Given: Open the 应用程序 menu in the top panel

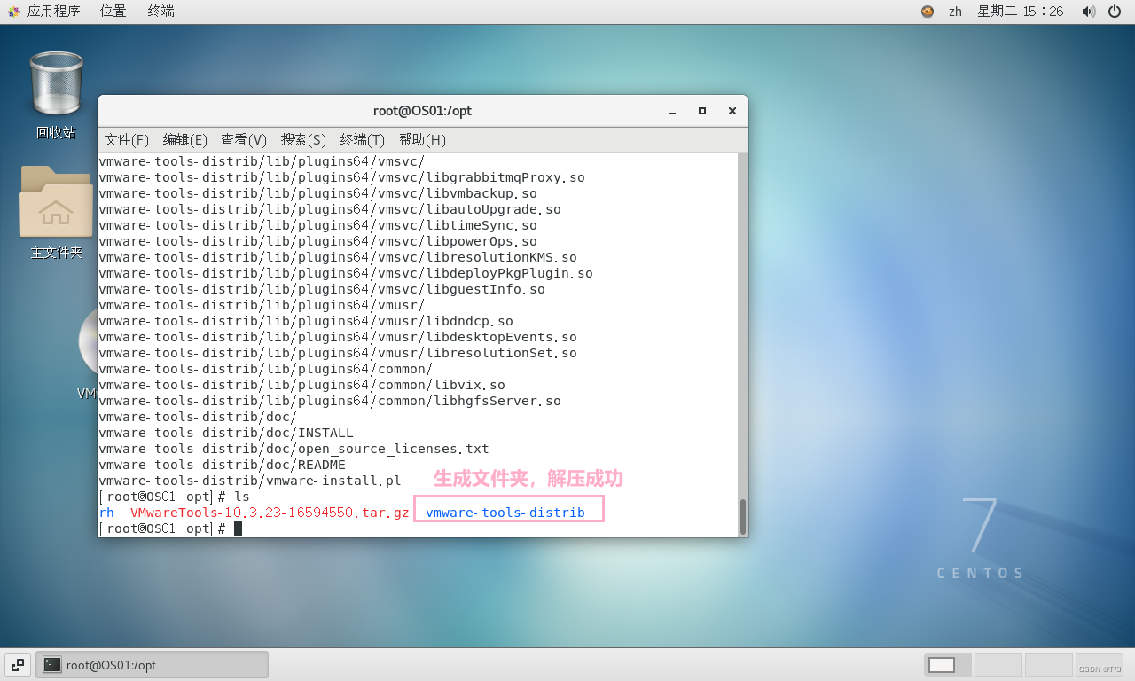Looking at the screenshot, I should (44, 11).
